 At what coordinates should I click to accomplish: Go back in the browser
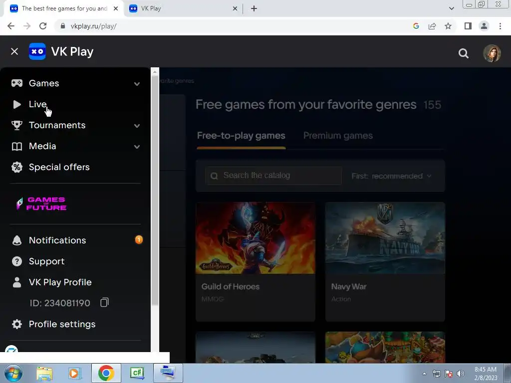[11, 26]
